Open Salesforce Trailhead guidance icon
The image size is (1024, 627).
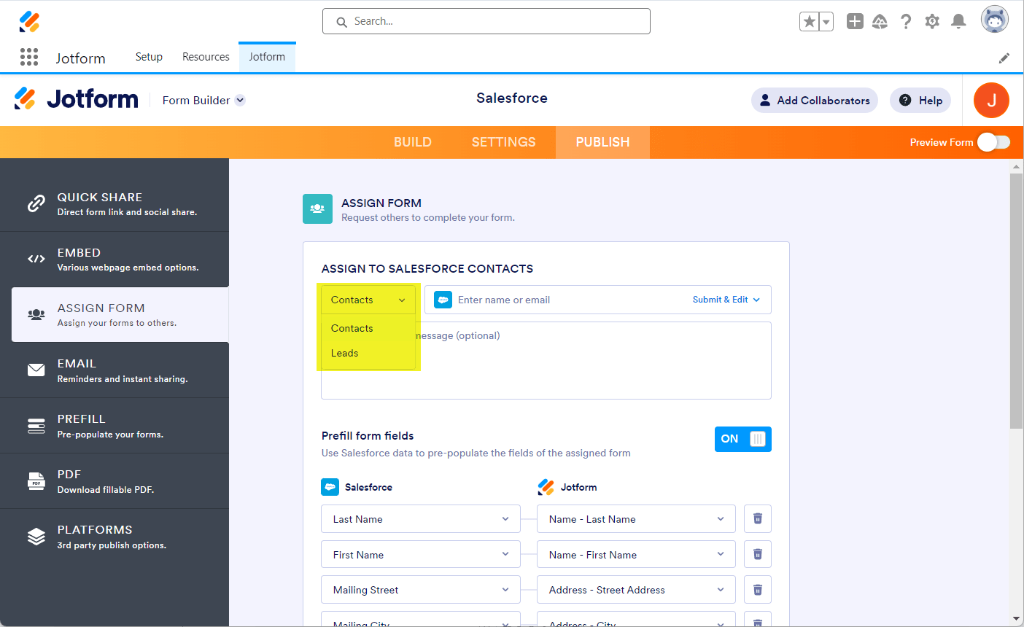tap(880, 22)
